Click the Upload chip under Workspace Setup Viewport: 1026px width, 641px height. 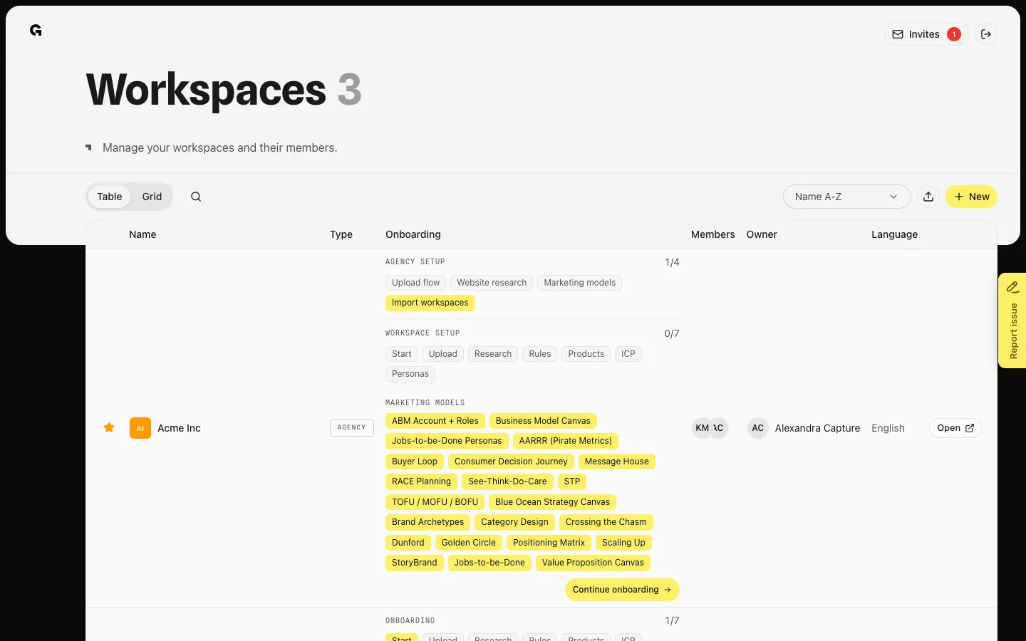[x=443, y=354]
